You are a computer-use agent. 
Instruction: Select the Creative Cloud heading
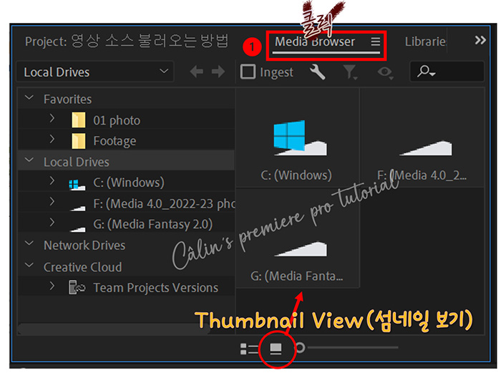point(82,267)
